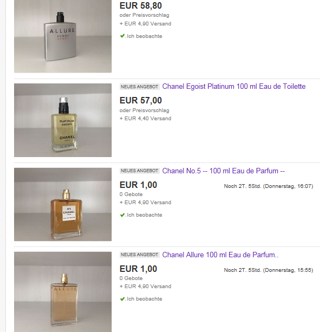This screenshot has height=332, width=320.
Task: Click 'Ich beobachte' text for Chanel No.5
Action: click(x=145, y=215)
